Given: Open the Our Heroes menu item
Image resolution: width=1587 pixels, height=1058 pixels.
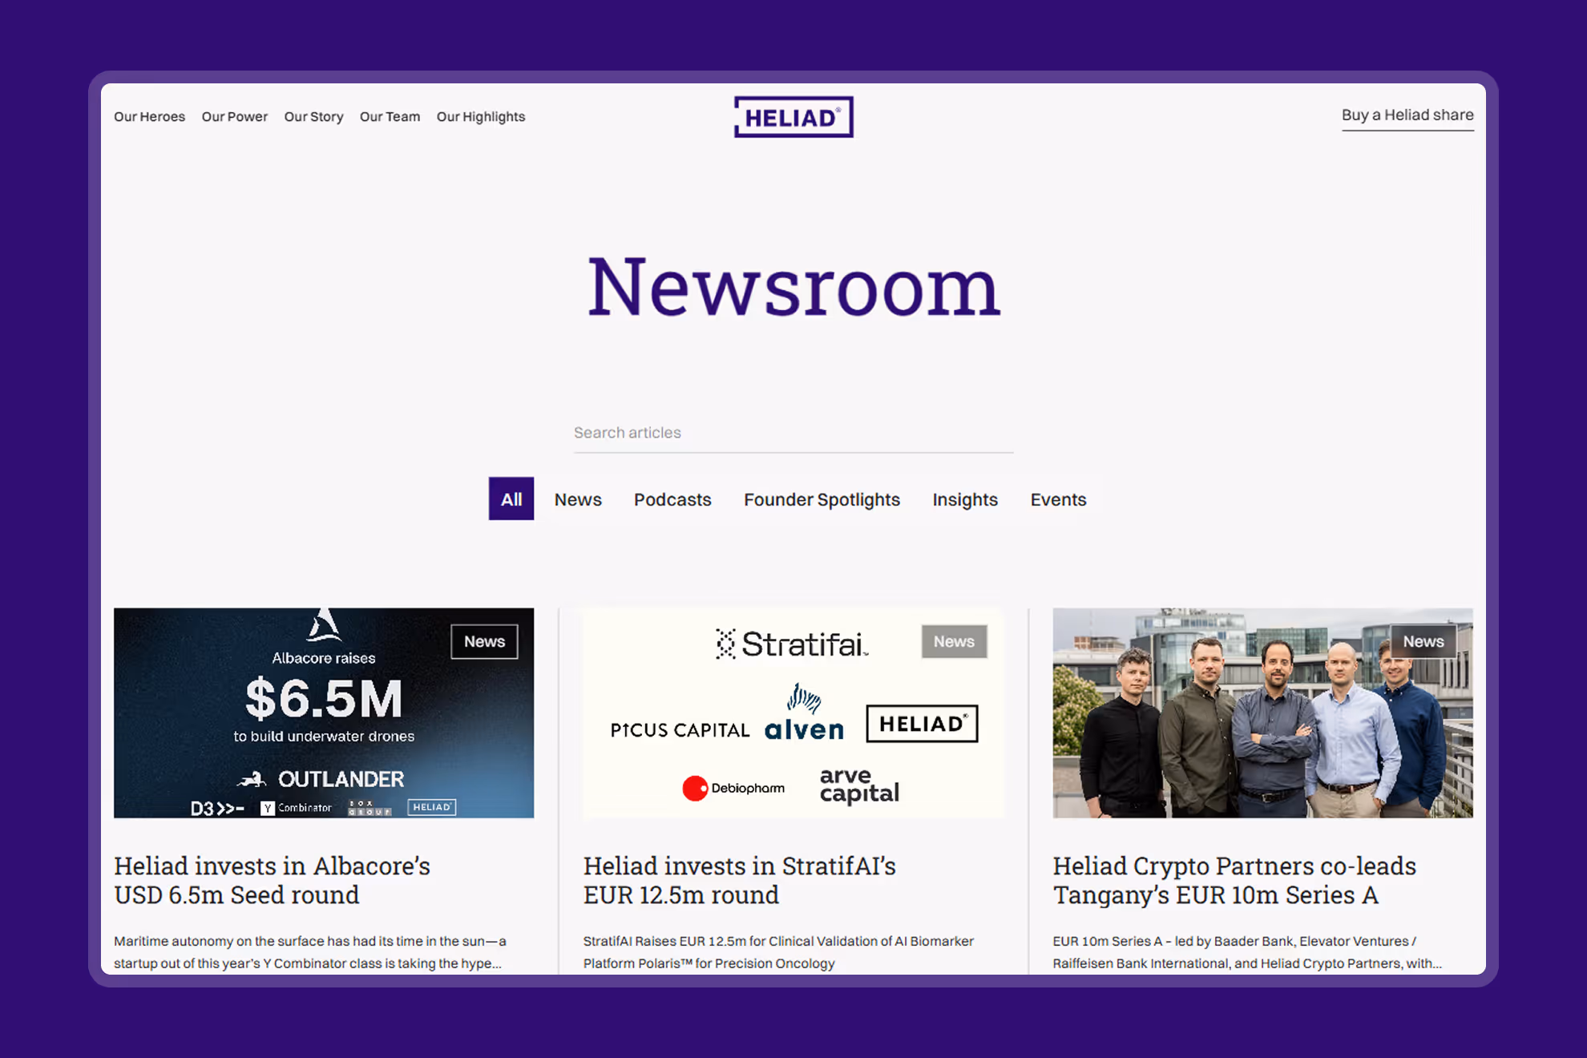Looking at the screenshot, I should [x=149, y=117].
